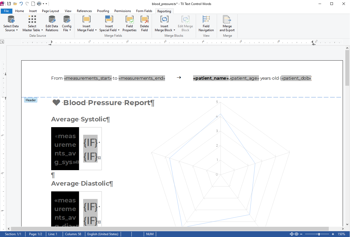Open Select Master Table menu
Screen dimensions: 350x237
(x=32, y=24)
